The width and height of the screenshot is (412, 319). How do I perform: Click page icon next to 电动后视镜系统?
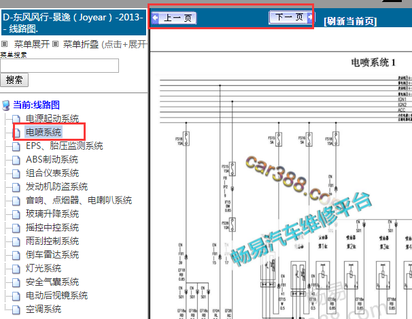[x=16, y=296]
